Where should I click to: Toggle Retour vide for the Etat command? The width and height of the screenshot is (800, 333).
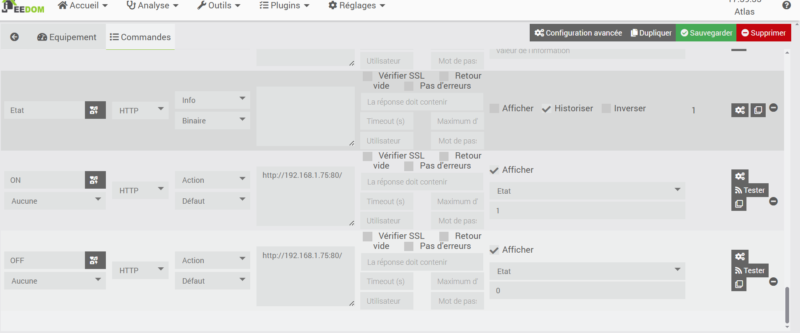444,76
